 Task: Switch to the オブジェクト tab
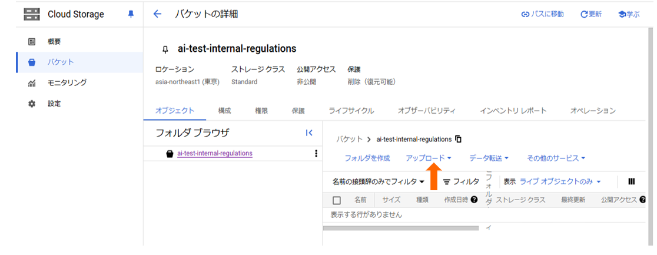point(175,111)
